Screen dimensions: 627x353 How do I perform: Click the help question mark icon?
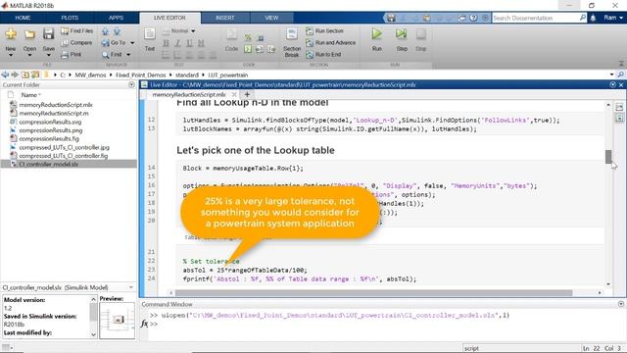point(473,18)
